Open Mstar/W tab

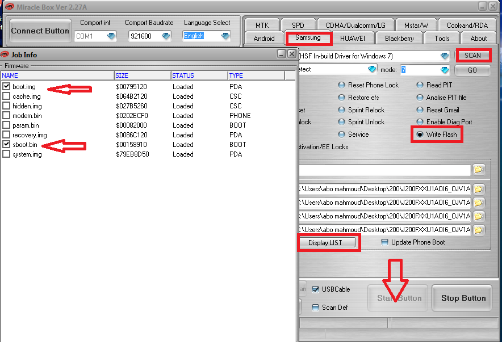tap(416, 25)
